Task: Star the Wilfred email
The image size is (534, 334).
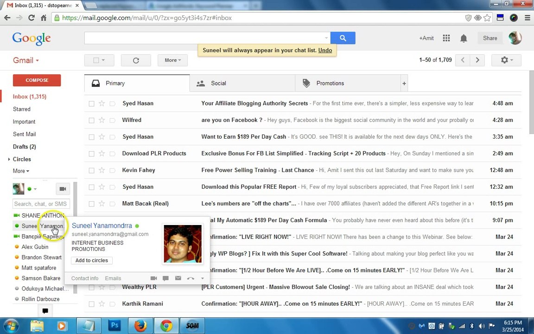Action: tap(102, 120)
